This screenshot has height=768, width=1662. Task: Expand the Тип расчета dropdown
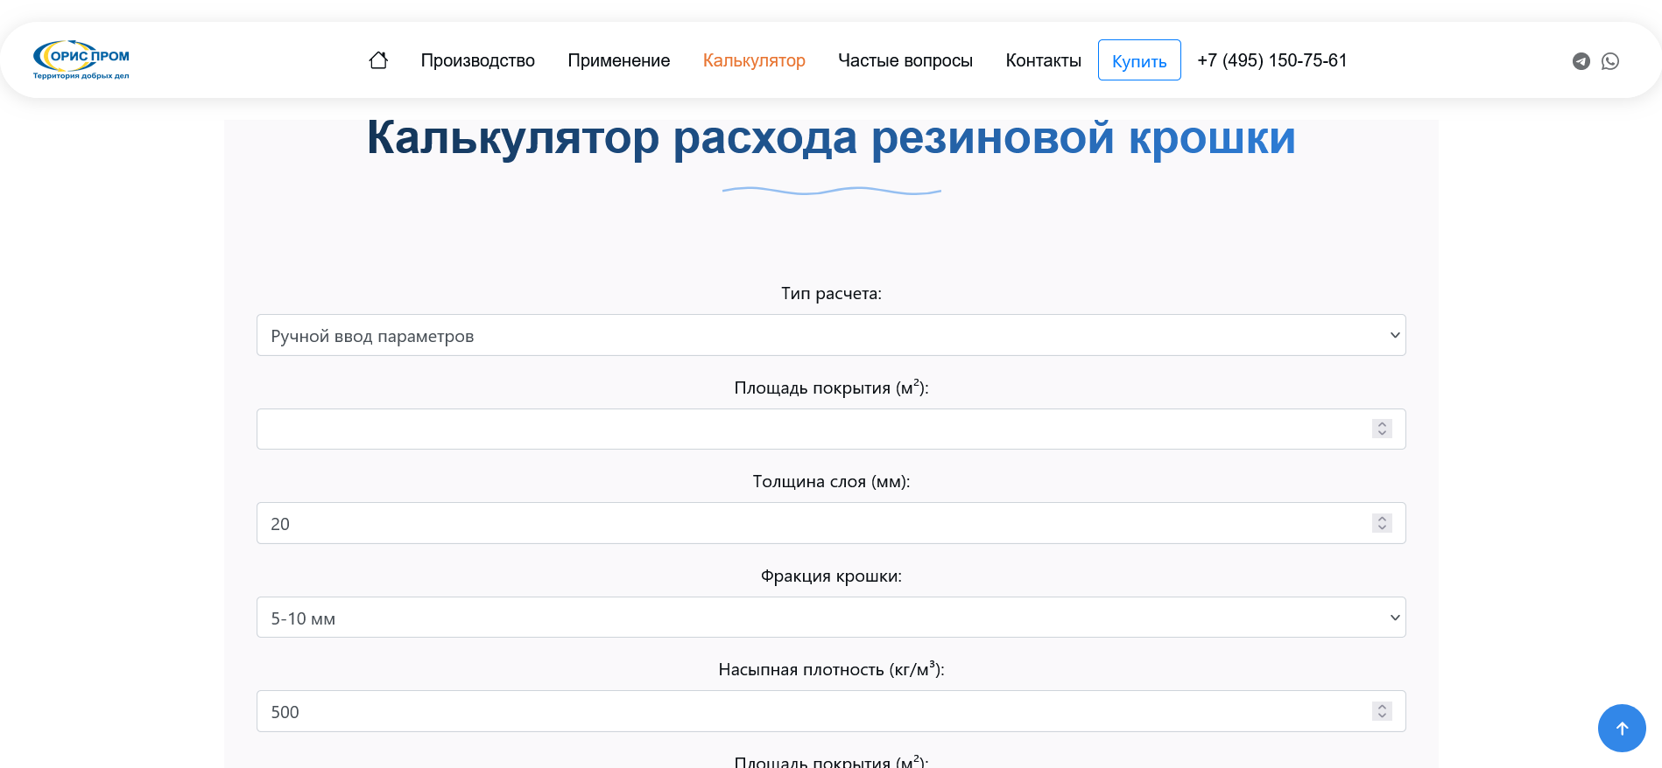pos(830,335)
